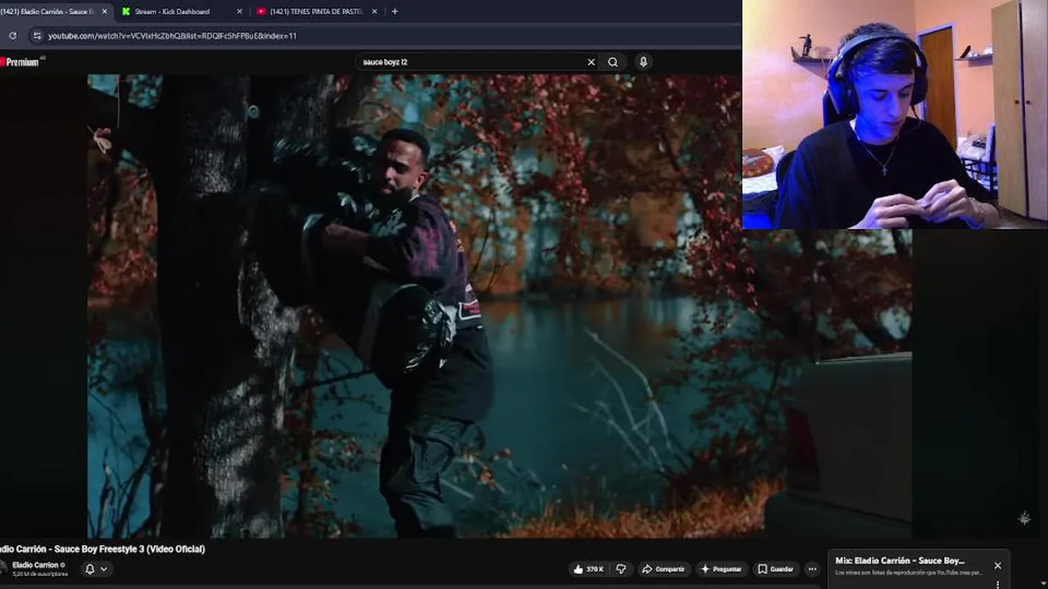
Task: Like the video with 379 K likes
Action: 589,569
